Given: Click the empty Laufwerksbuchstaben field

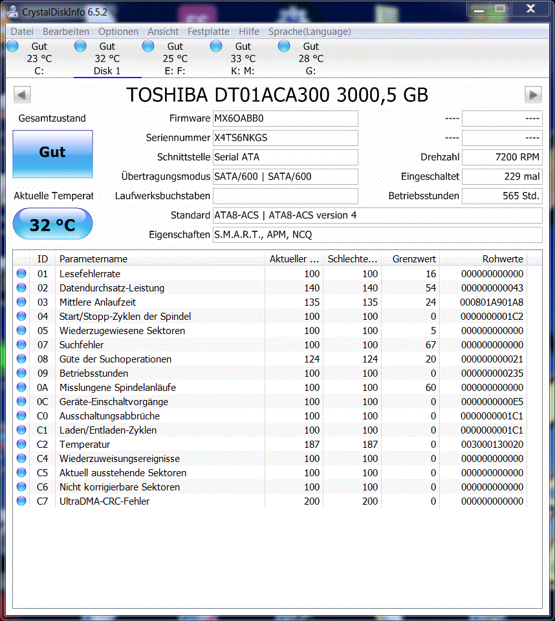Looking at the screenshot, I should [285, 196].
